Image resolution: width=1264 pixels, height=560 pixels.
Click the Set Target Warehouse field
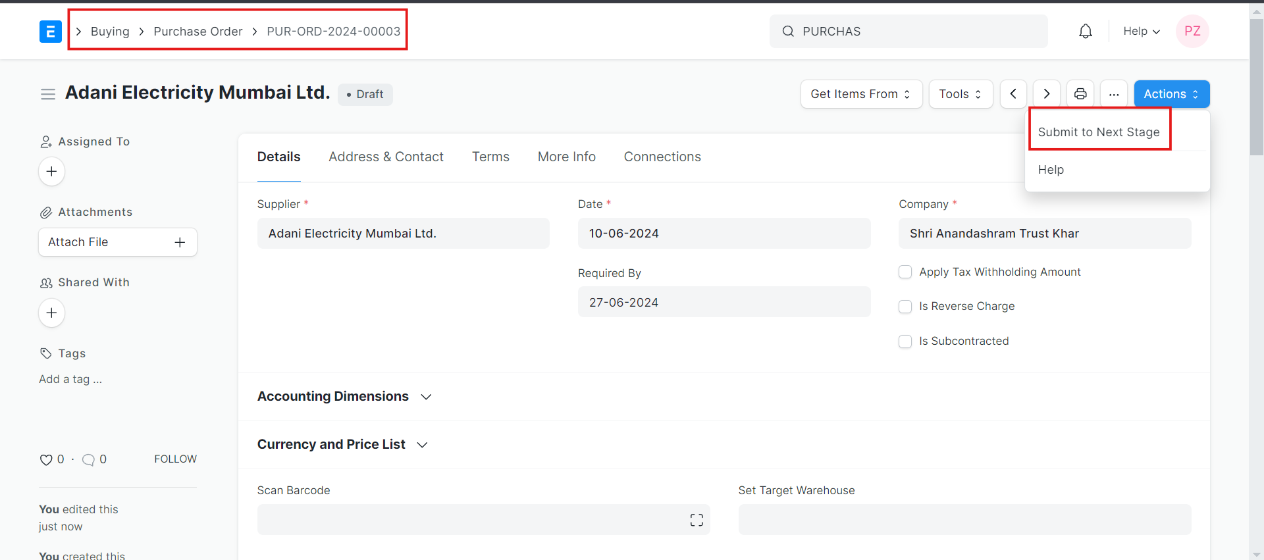tap(965, 520)
